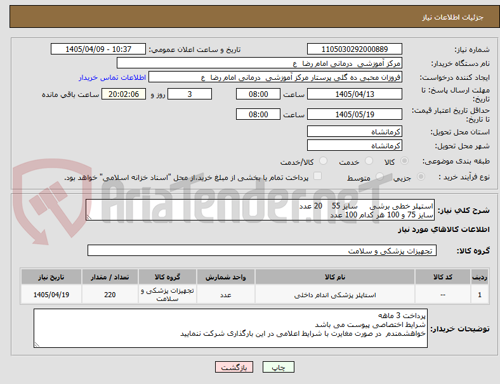Click the تاریخ نیاز column header
This screenshot has width=500, height=384.
tap(51, 277)
